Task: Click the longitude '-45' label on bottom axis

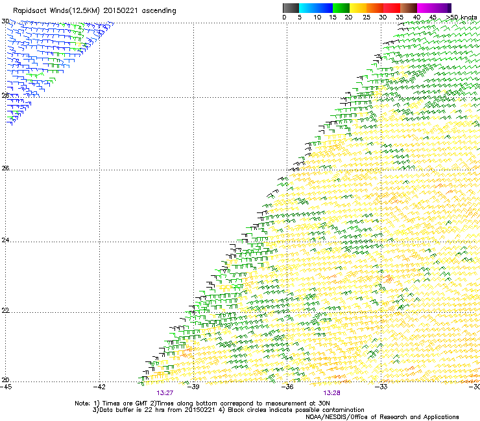Action: pyautogui.click(x=6, y=387)
